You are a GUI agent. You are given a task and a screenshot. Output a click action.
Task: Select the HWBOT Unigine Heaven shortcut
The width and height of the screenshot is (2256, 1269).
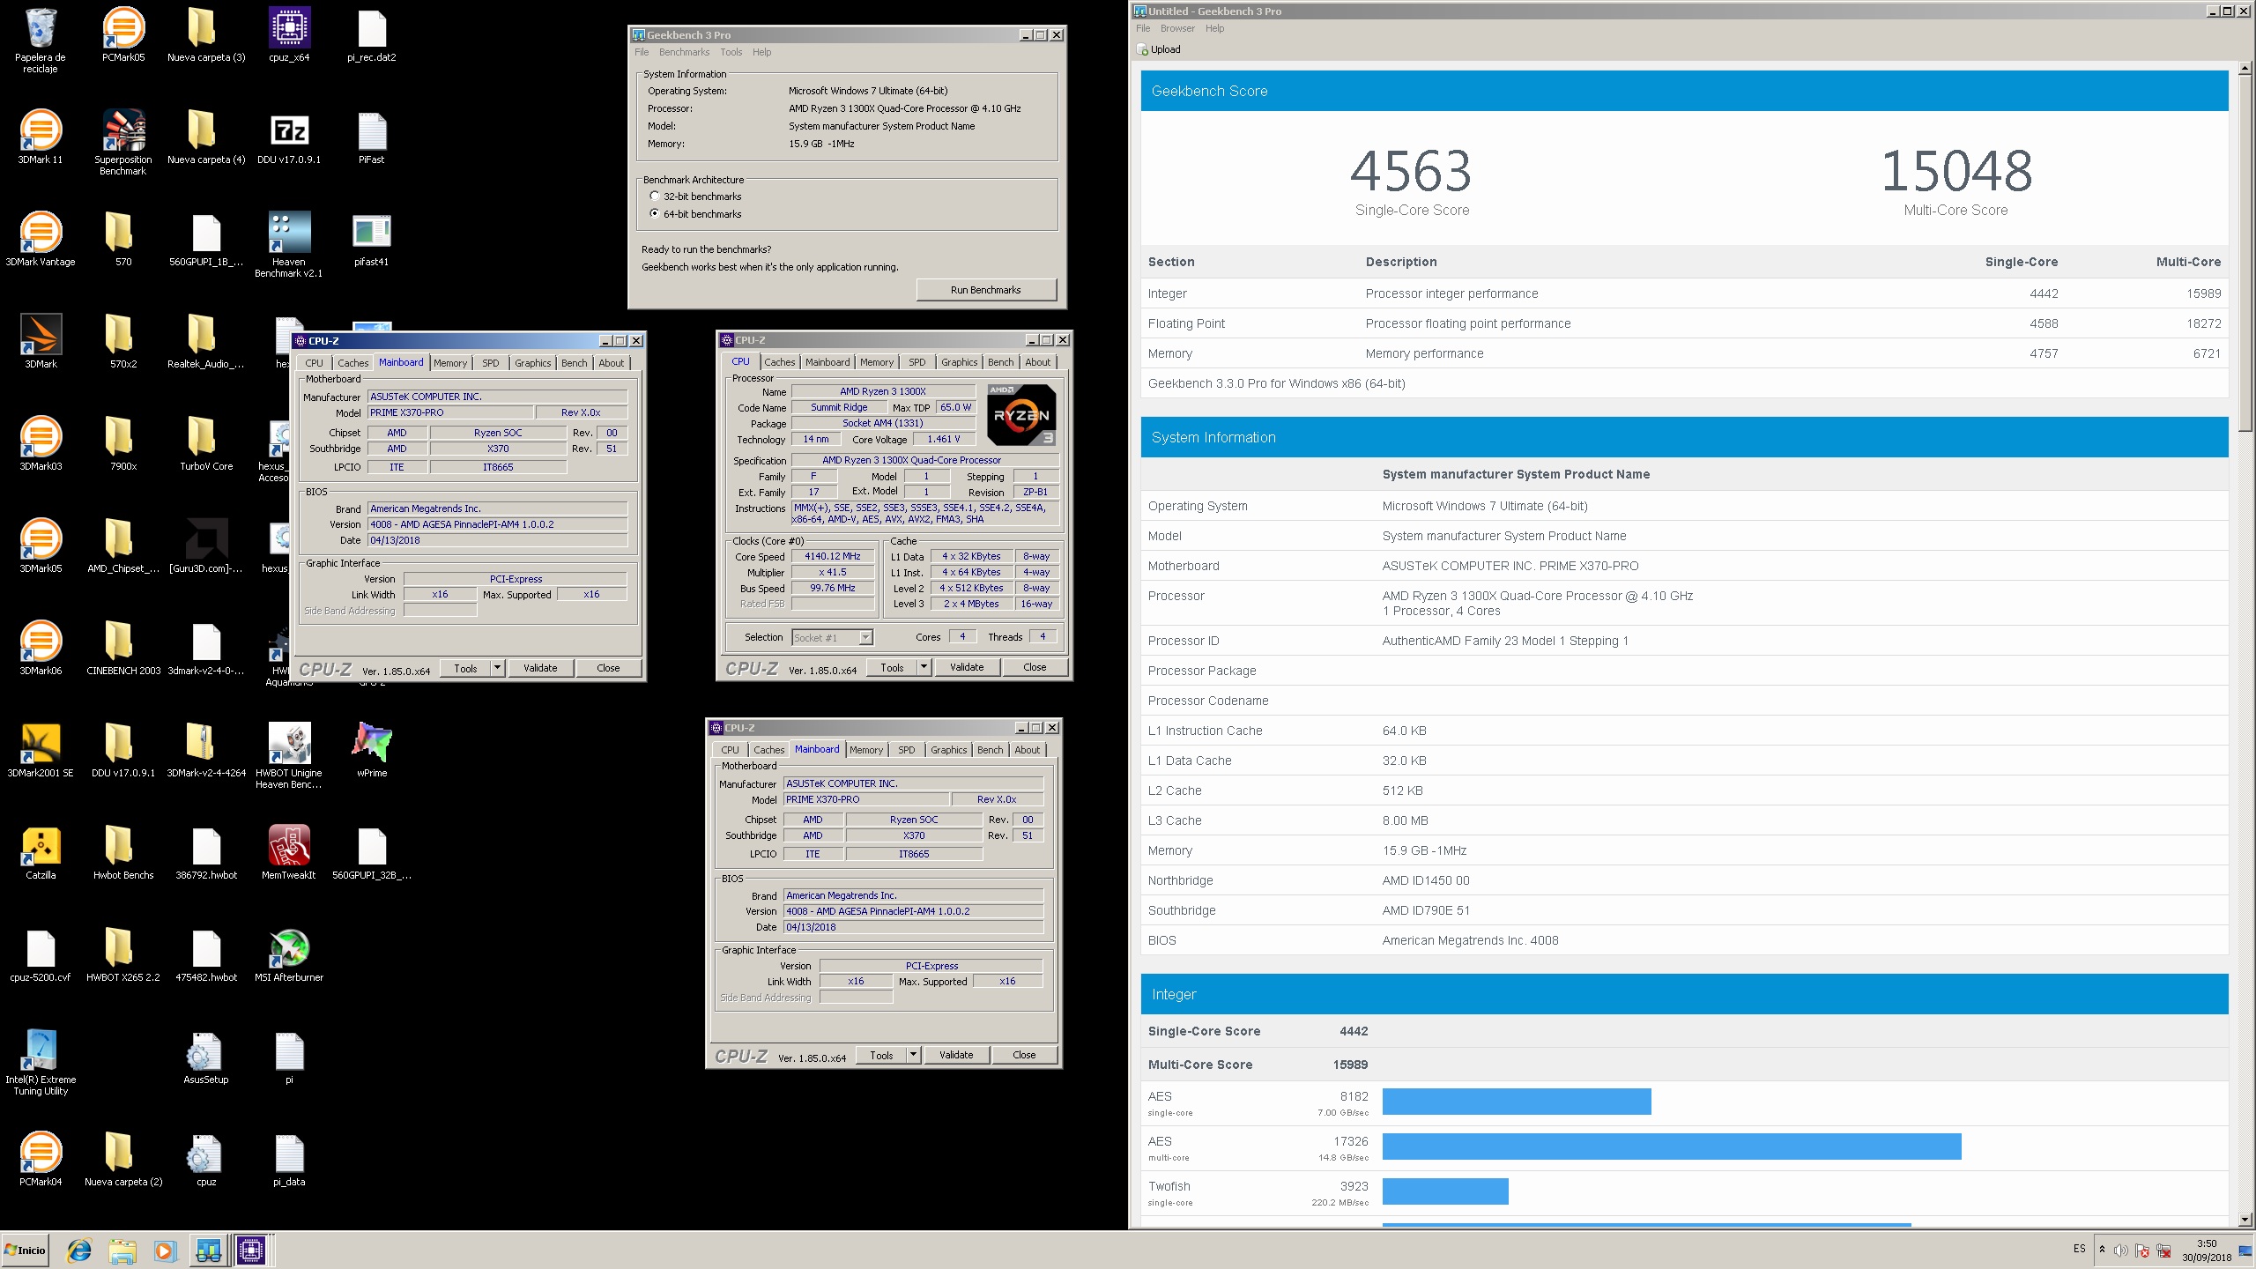tap(289, 755)
